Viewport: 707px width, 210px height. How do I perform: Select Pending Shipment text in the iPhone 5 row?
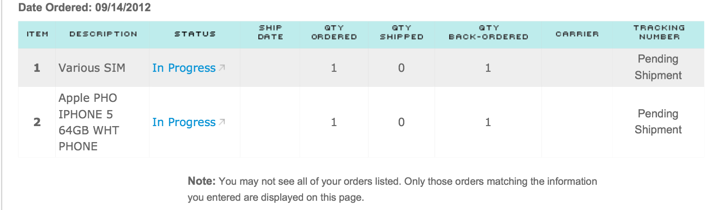pos(658,122)
